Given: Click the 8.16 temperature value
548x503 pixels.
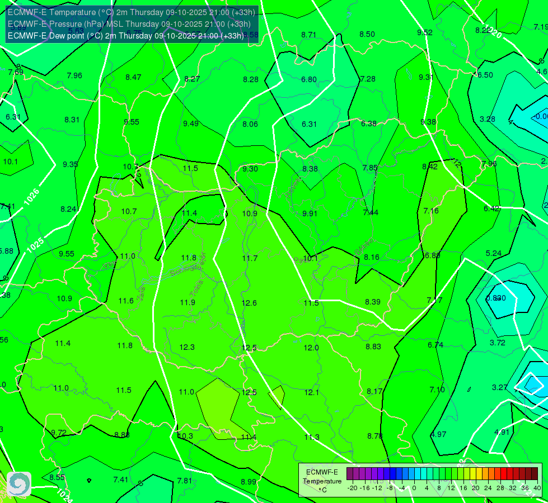Looking at the screenshot, I should coord(372,257).
